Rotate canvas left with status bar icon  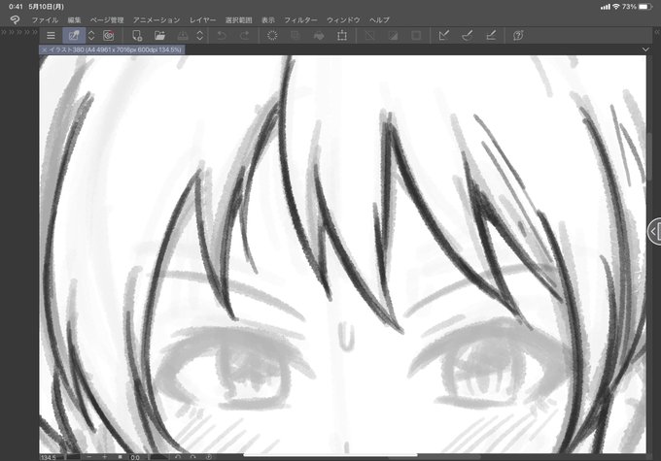point(178,457)
